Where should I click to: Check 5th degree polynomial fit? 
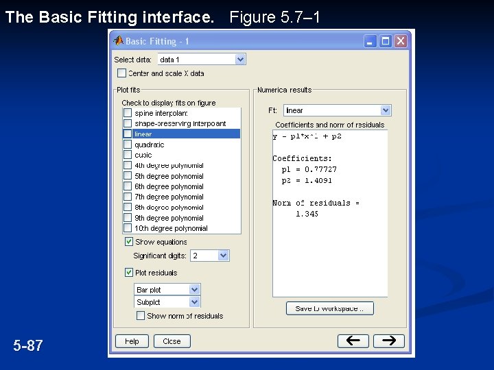[128, 175]
